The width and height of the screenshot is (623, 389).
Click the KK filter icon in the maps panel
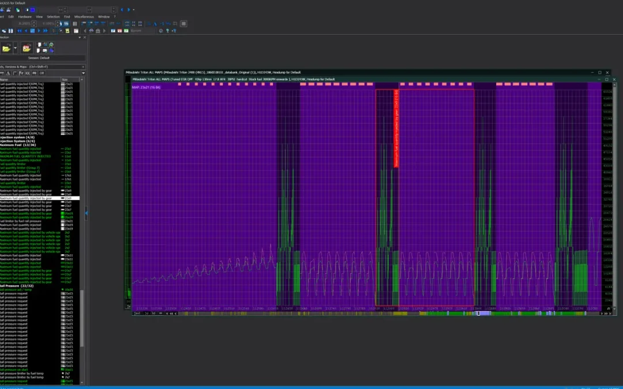click(x=28, y=73)
